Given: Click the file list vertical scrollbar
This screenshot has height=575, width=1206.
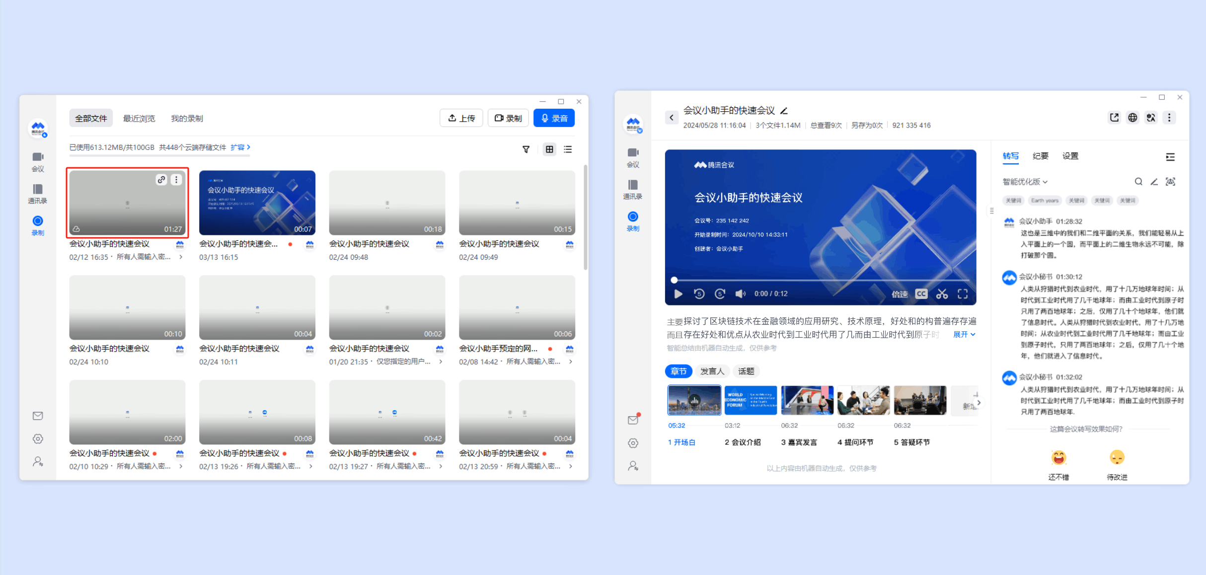Looking at the screenshot, I should (586, 218).
